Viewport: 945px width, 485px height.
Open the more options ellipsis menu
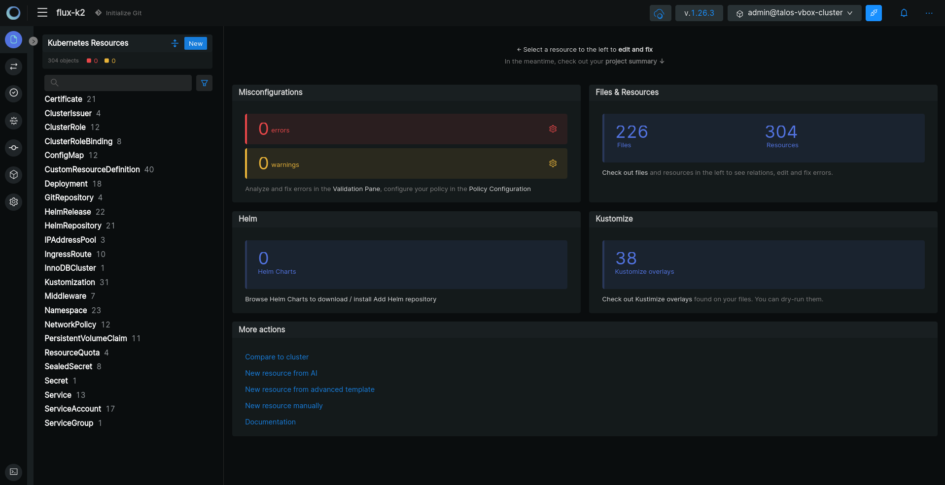pos(929,13)
